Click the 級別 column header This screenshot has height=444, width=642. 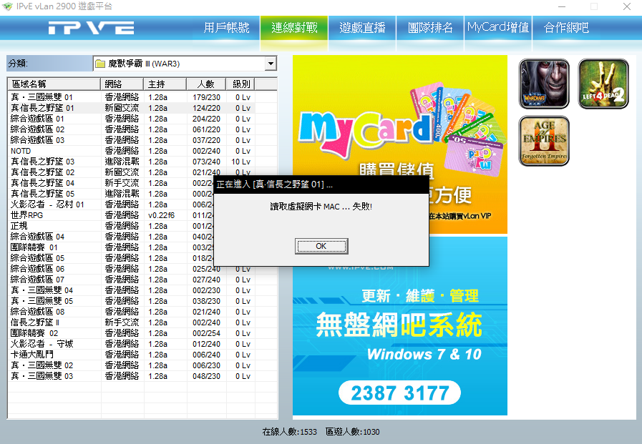pos(241,84)
